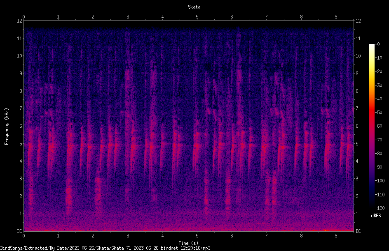This screenshot has height=251, width=389.
Task: Click '5' on the left frequency axis
Action: point(21,144)
